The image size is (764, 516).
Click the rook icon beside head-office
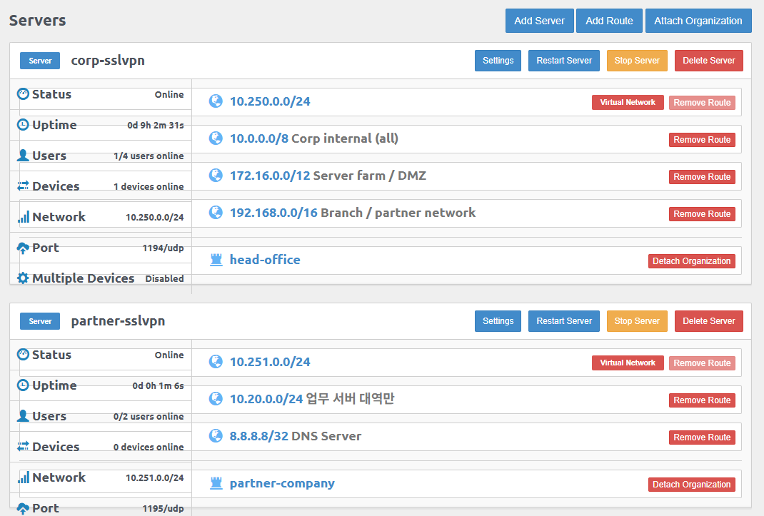[x=216, y=260]
